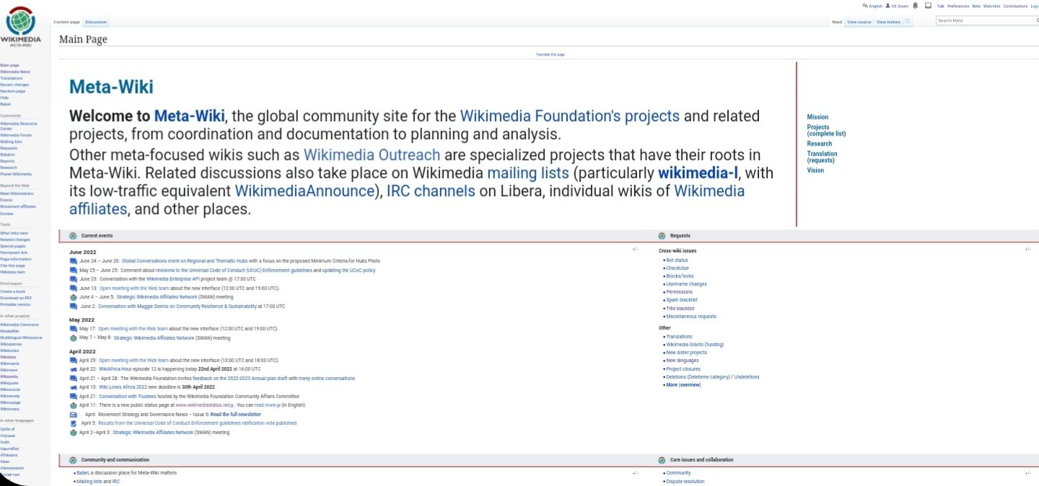The image size is (1039, 486).
Task: Open the Special pages sidebar link
Action: tap(13, 246)
